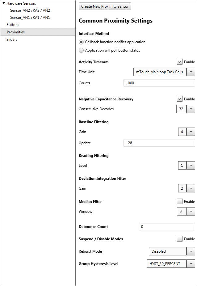Disable the Activity Timeout checkbox
The image size is (197, 286).
pyautogui.click(x=180, y=62)
